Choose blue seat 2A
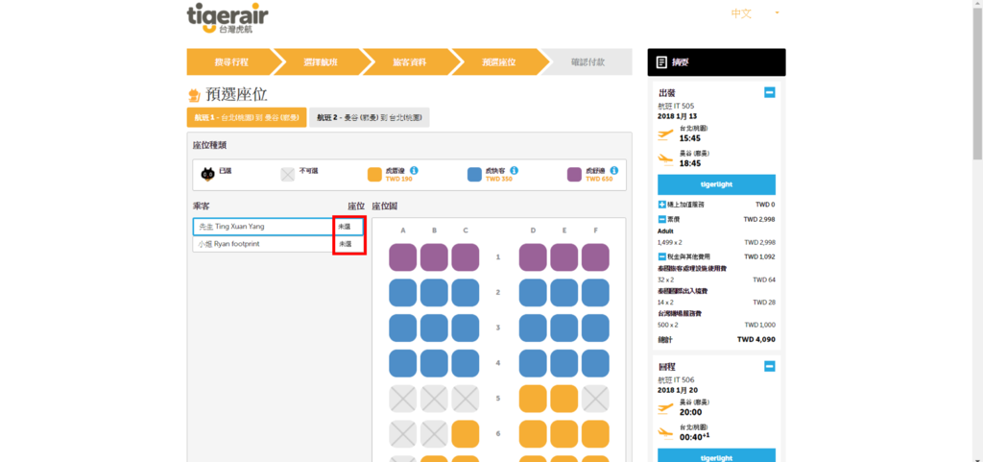 tap(403, 292)
